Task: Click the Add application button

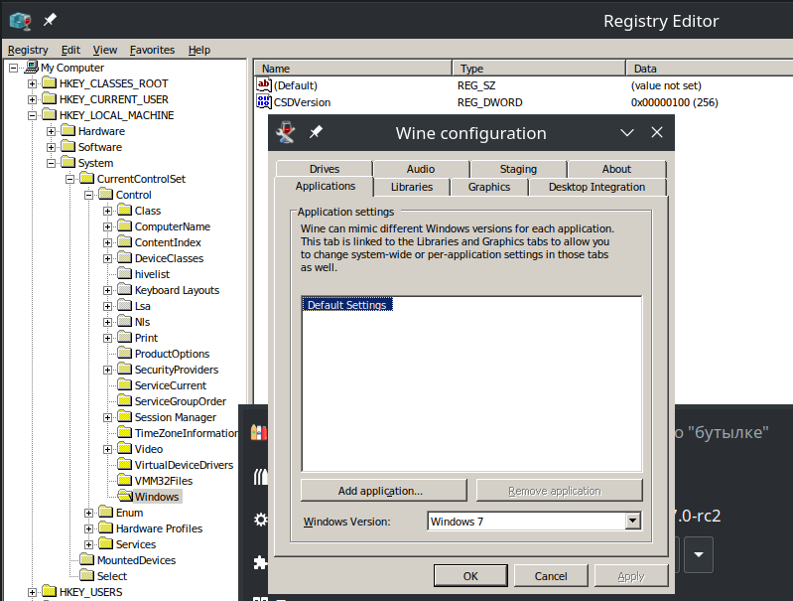Action: pyautogui.click(x=383, y=490)
